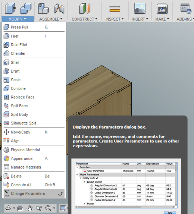
Task: Expand the CONSTRUCT dropdown
Action: coord(84,19)
